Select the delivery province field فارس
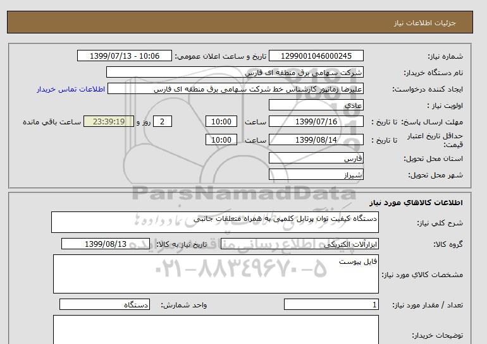 316,158
